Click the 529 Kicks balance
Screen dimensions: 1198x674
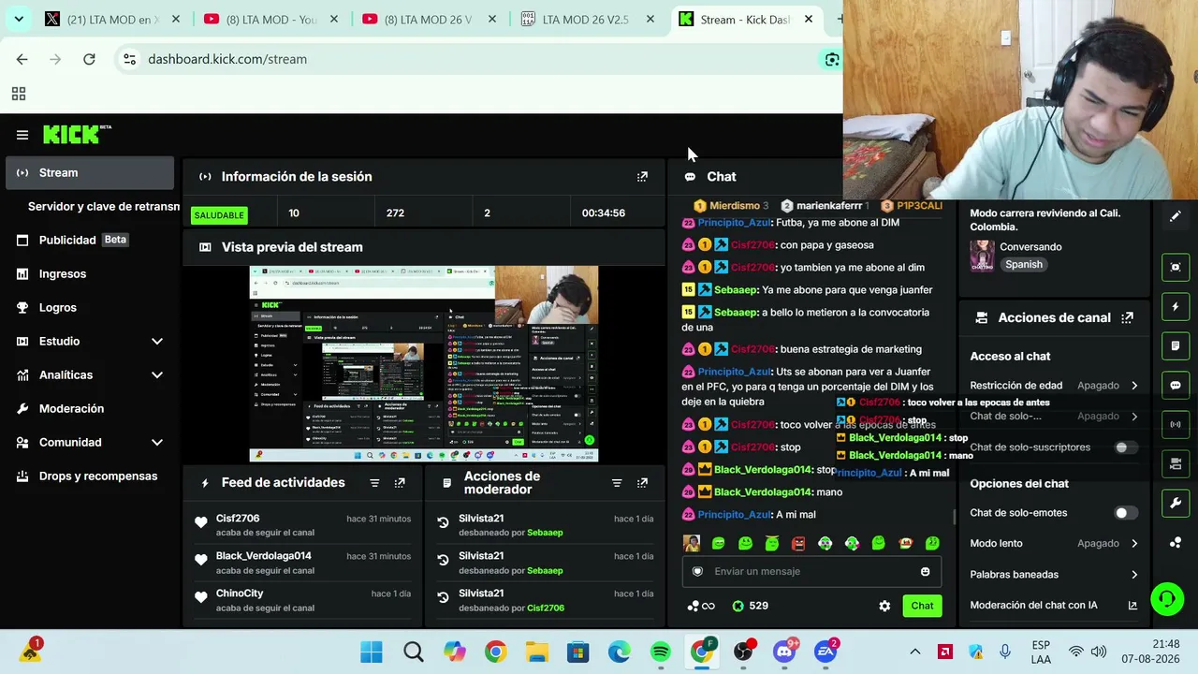click(x=750, y=606)
